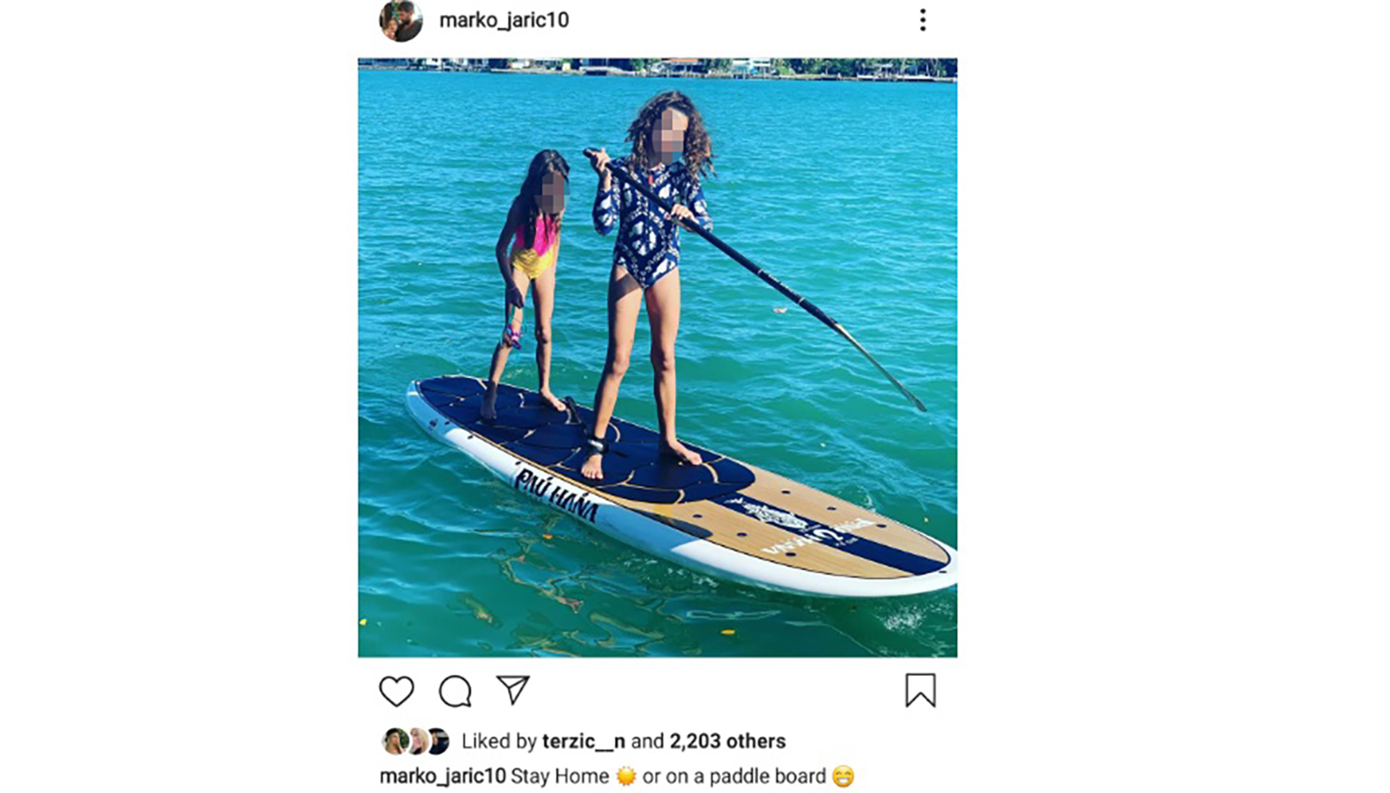Click the Pau Hana logo on the board

pyautogui.click(x=556, y=495)
